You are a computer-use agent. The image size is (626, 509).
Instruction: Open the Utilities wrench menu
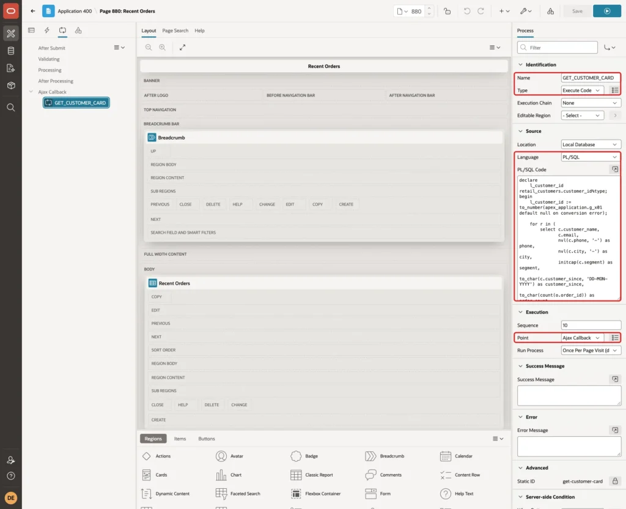(526, 11)
